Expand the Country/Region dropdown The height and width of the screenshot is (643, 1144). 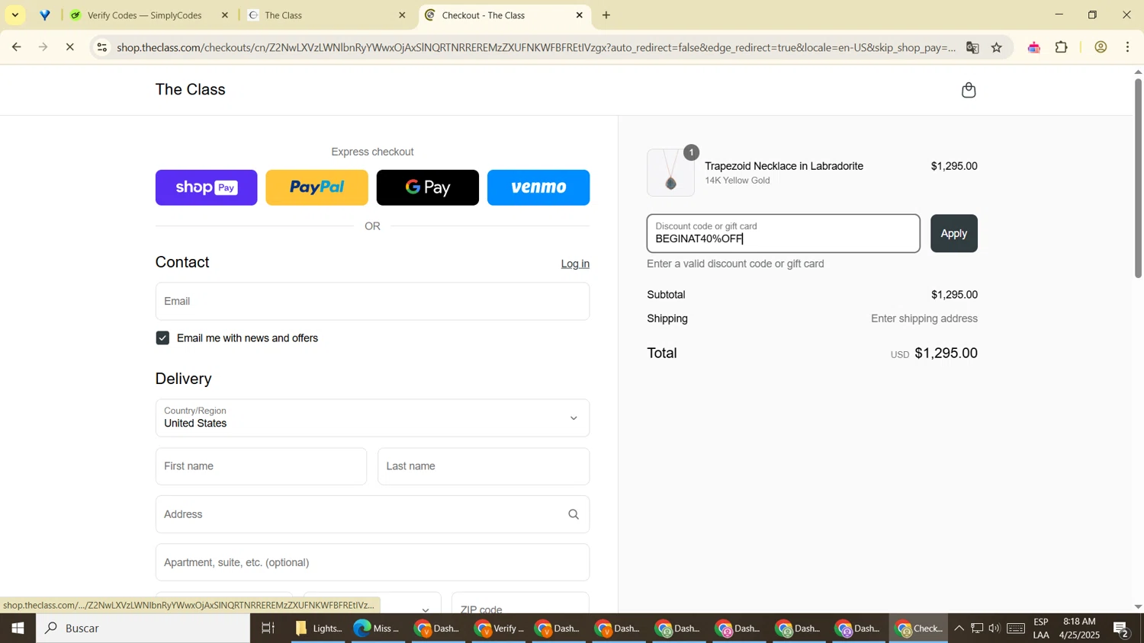point(372,418)
